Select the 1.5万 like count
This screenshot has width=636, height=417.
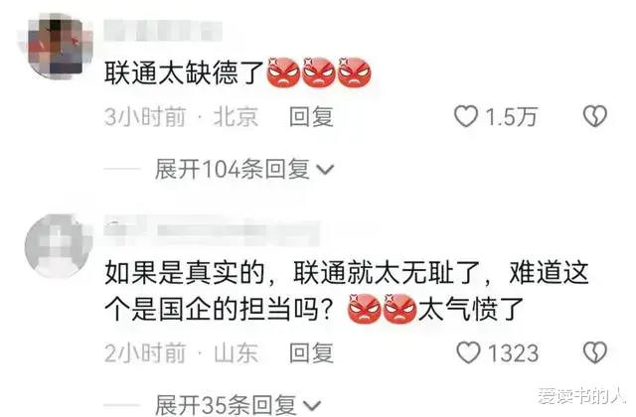(512, 117)
